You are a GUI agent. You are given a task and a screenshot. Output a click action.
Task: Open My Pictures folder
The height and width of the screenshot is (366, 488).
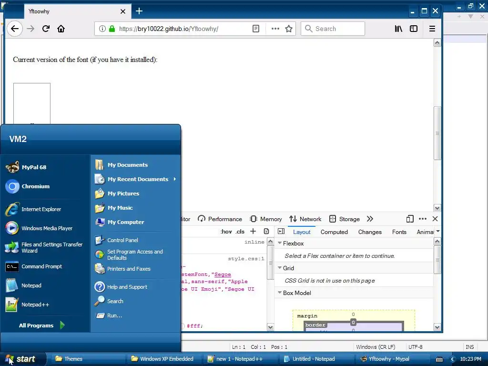[117, 193]
